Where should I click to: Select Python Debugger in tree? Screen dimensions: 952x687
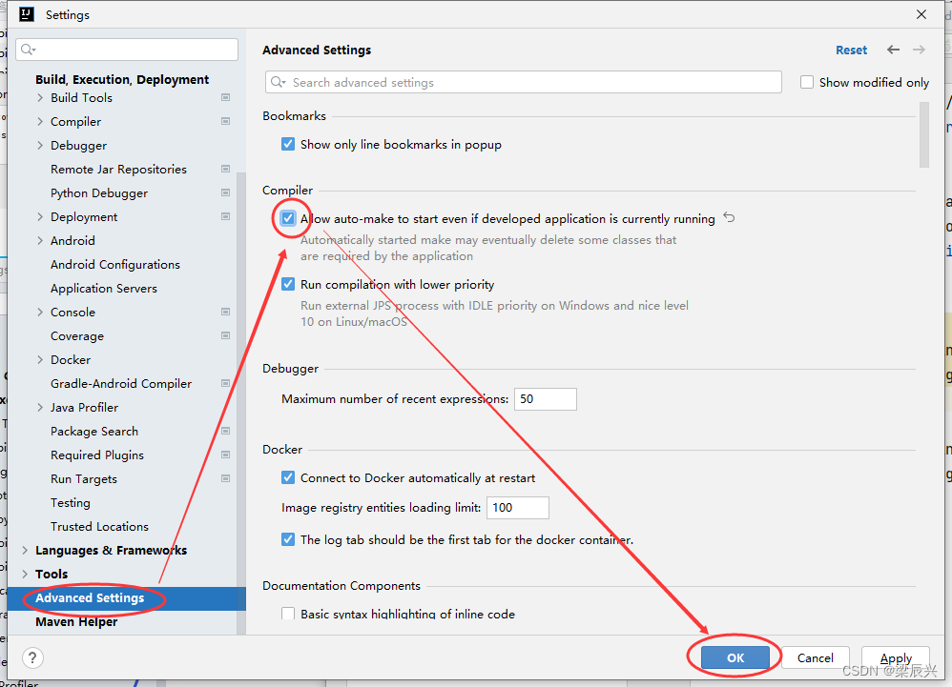coord(99,193)
